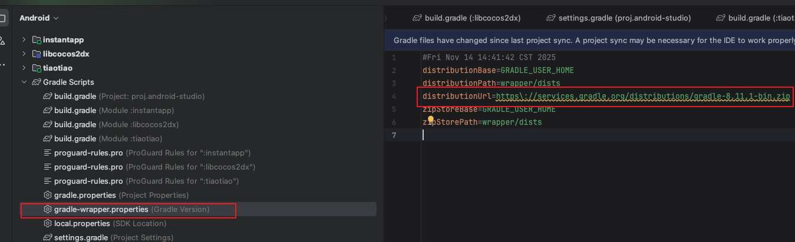Open the Android project view dropdown
Viewport: 795px width, 242px height.
point(39,18)
